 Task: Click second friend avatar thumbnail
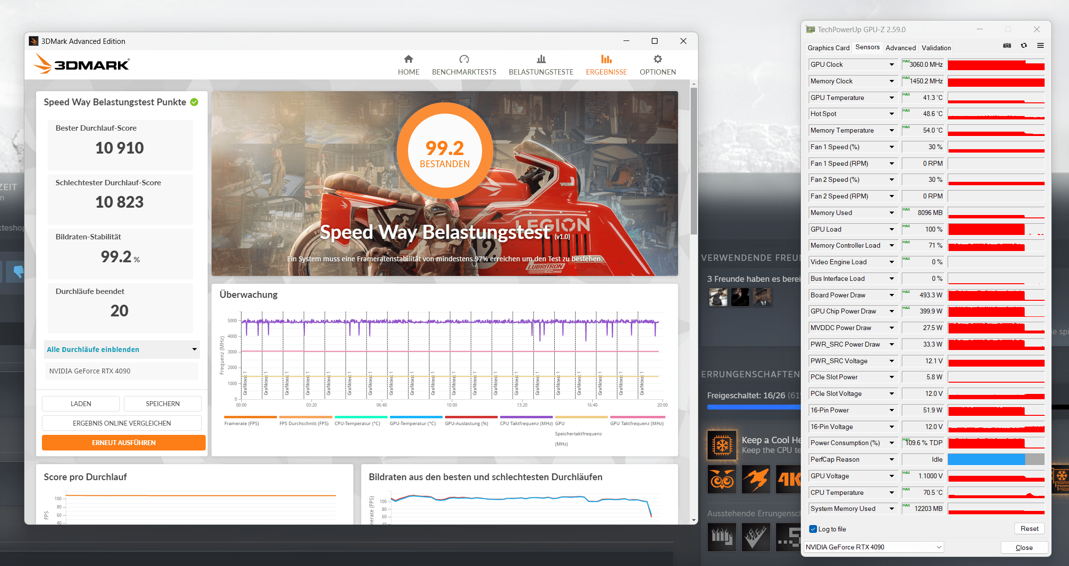click(740, 297)
